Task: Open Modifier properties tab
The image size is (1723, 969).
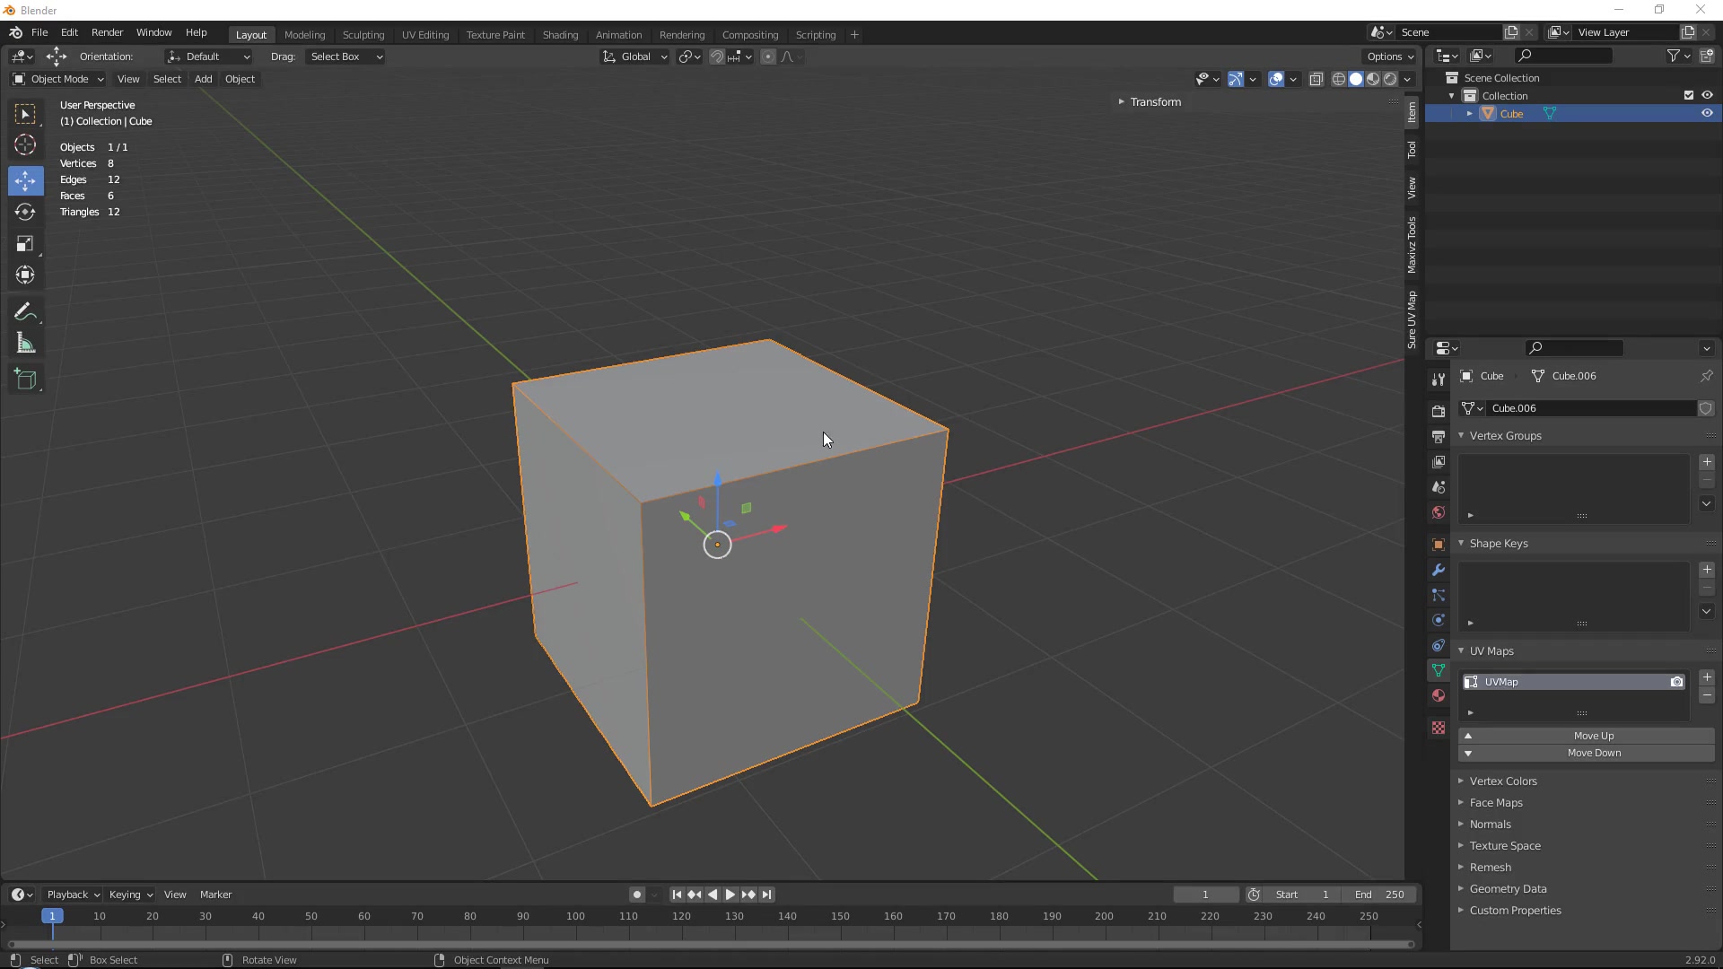Action: tap(1439, 570)
